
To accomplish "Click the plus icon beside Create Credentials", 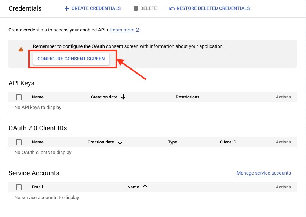I will [66, 8].
